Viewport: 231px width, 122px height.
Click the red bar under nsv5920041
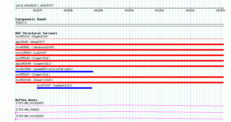click(x=119, y=83)
